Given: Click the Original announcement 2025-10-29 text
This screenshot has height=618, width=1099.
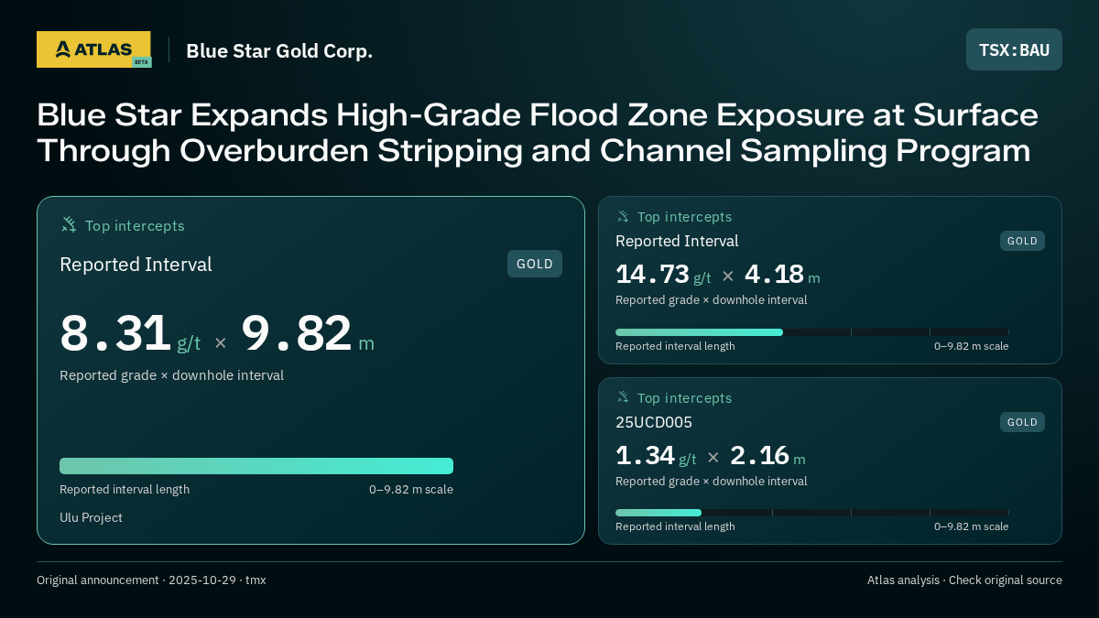Looking at the screenshot, I should [x=151, y=580].
